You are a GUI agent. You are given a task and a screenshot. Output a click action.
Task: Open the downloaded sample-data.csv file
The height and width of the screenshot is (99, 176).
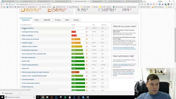click(x=9, y=93)
